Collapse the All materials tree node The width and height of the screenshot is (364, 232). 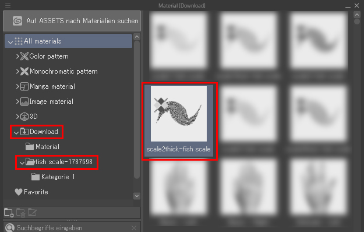tap(10, 42)
